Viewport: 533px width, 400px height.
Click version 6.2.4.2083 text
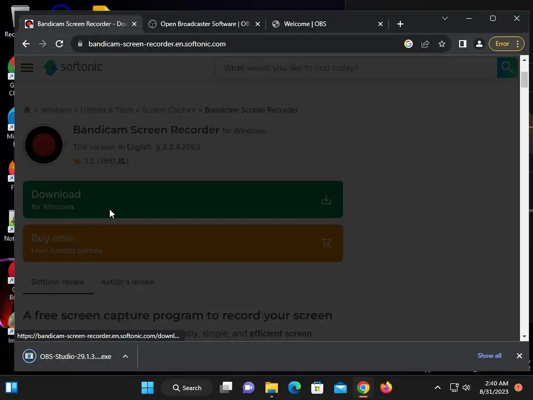(x=178, y=147)
